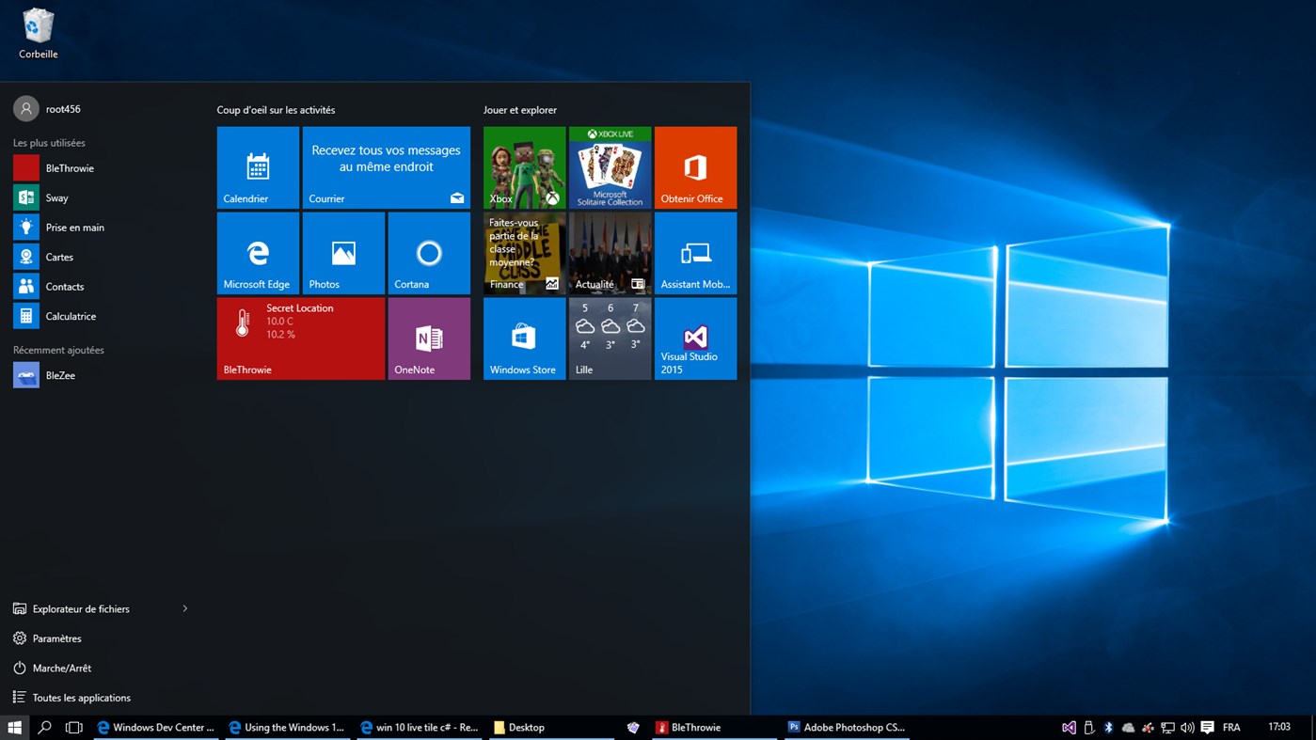Open Paramètres from the Start menu
This screenshot has width=1316, height=740.
click(56, 638)
